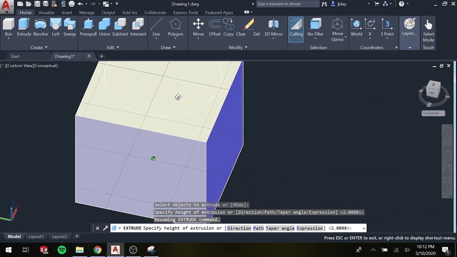457x257 pixels.
Task: Open the Manage ribbon tab
Action: pos(87,12)
